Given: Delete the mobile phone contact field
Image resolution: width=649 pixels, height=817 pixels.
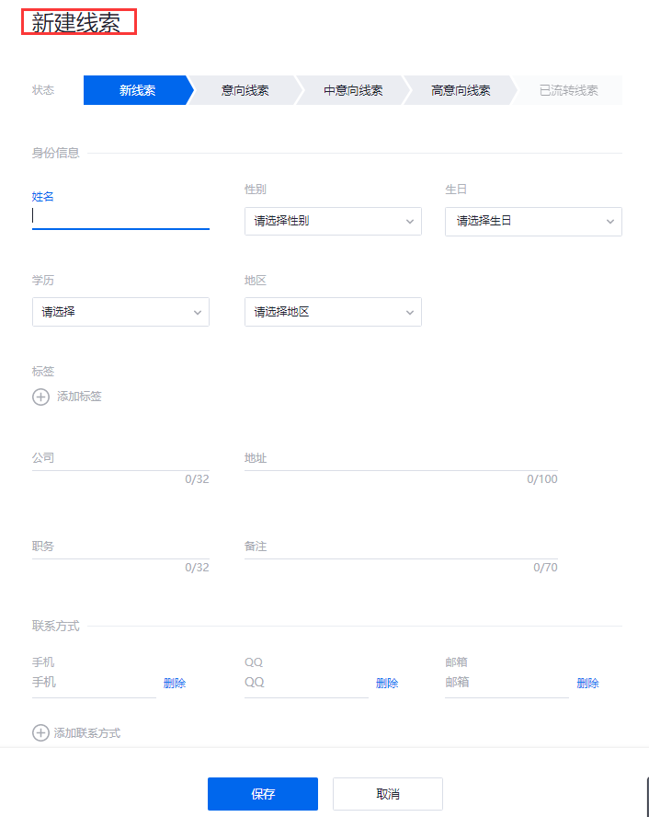Looking at the screenshot, I should [175, 683].
